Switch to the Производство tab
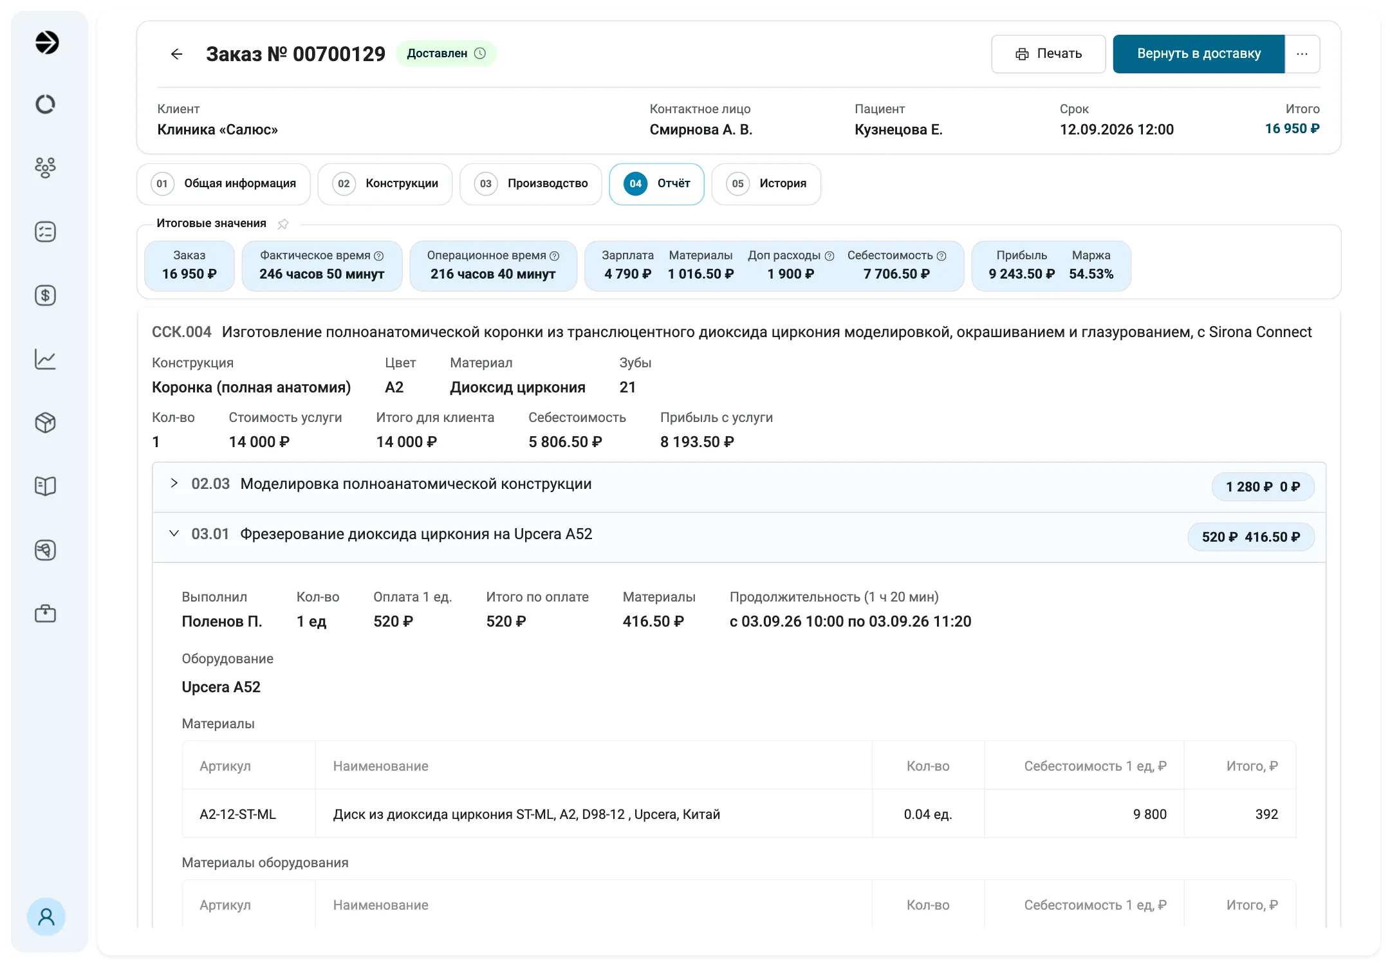The image size is (1390, 965). pos(531,184)
